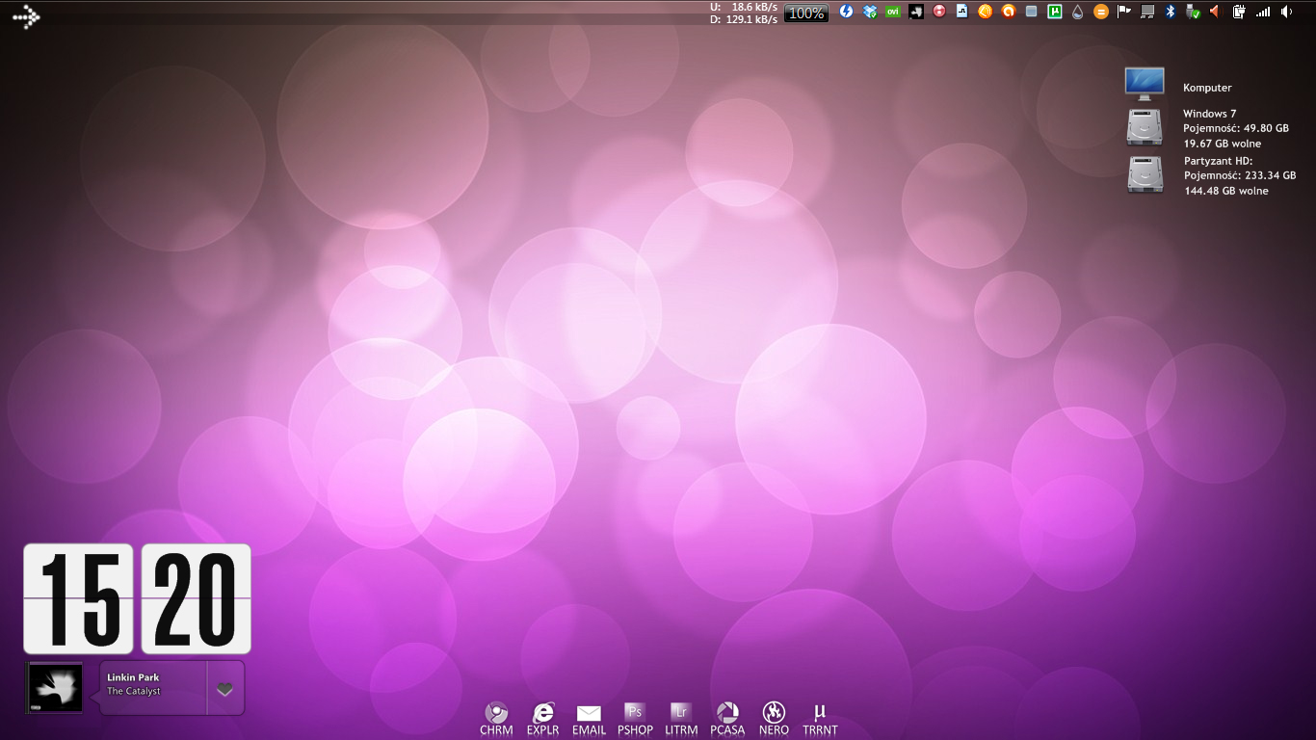This screenshot has height=740, width=1316.
Task: Click the black hand tray icon
Action: (916, 12)
